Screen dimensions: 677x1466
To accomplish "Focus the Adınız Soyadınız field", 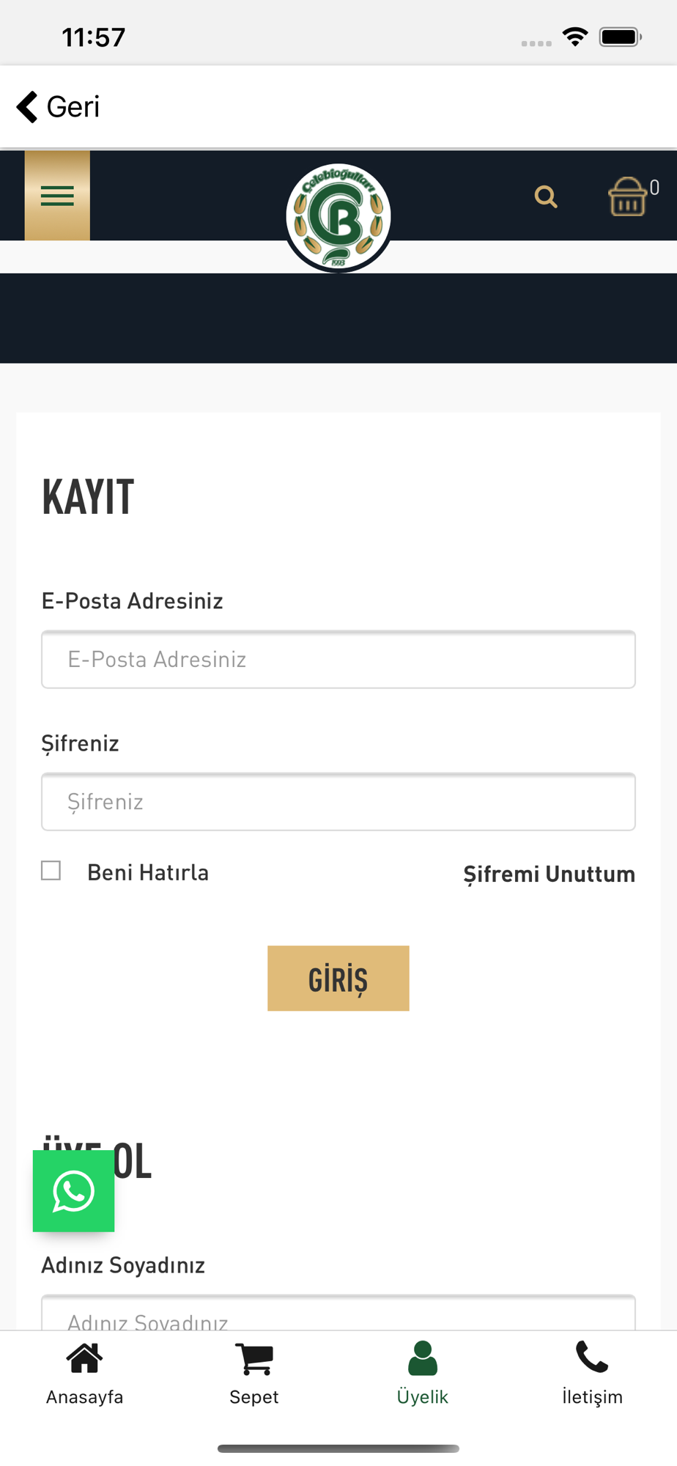I will coord(338,1313).
